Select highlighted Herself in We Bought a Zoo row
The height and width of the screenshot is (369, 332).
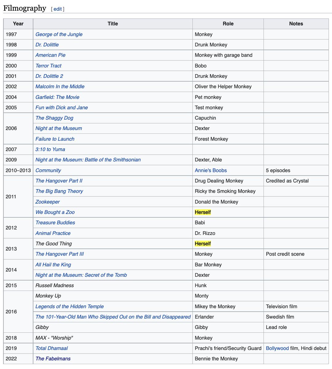coord(203,212)
